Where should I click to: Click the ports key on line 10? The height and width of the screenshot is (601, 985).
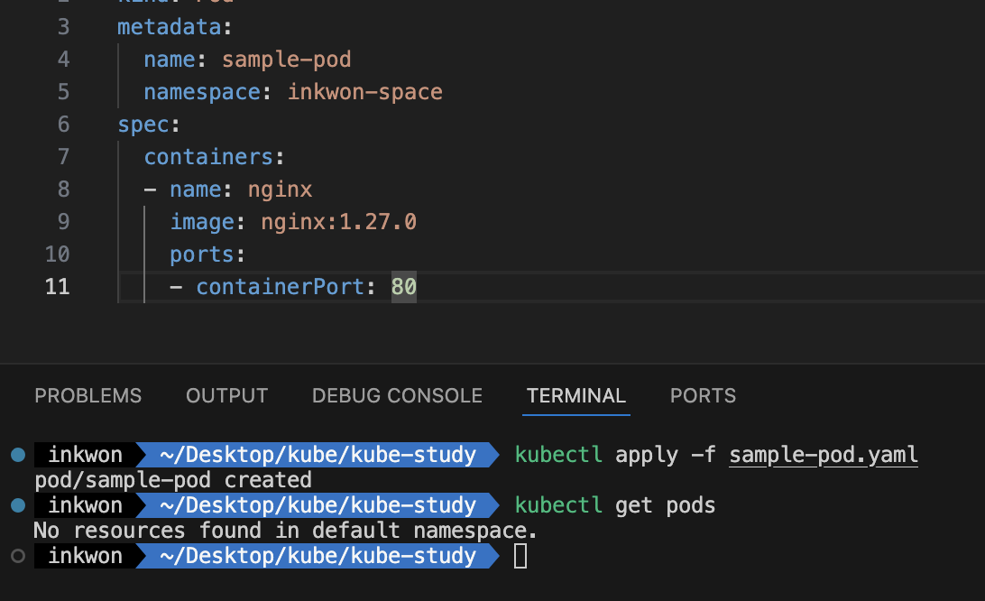[202, 254]
